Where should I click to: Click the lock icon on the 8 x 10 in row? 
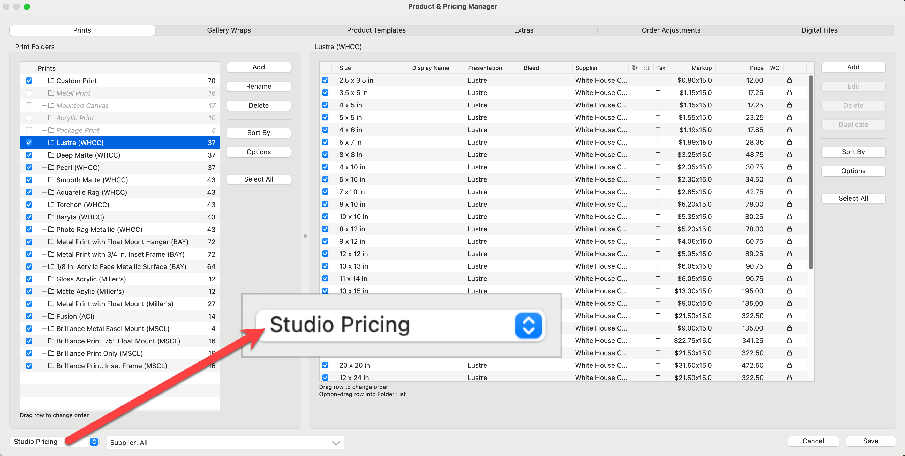click(x=789, y=204)
